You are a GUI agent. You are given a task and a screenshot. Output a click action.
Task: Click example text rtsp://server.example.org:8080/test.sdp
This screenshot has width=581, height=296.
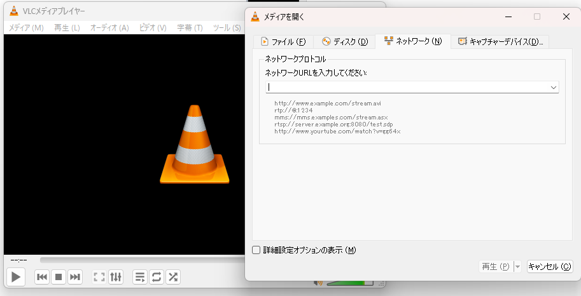point(333,124)
